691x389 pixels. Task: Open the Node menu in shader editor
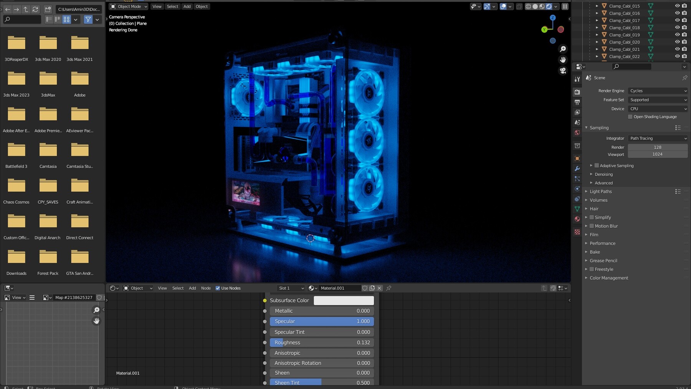pyautogui.click(x=206, y=288)
